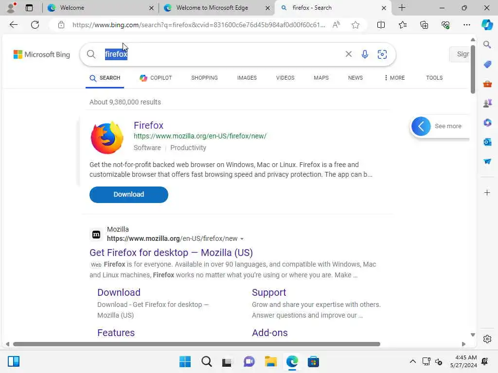Click the blue Download button
Screen dimensions: 498x373
[128, 194]
